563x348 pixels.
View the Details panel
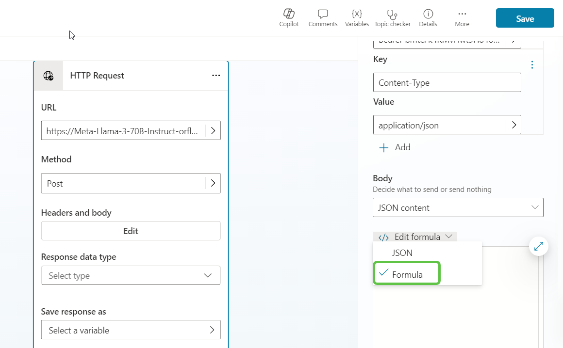point(428,18)
